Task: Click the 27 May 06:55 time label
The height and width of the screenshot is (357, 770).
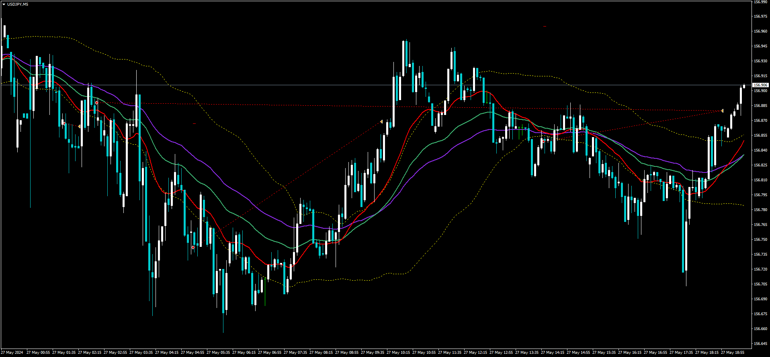Action: coord(270,353)
